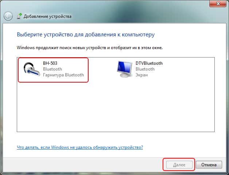Close the Add device window

coord(218,3)
